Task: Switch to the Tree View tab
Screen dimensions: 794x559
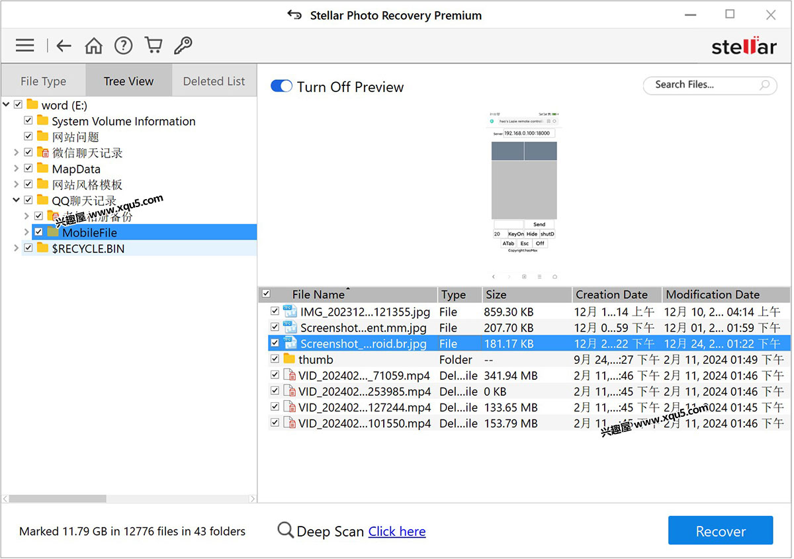Action: (x=128, y=81)
